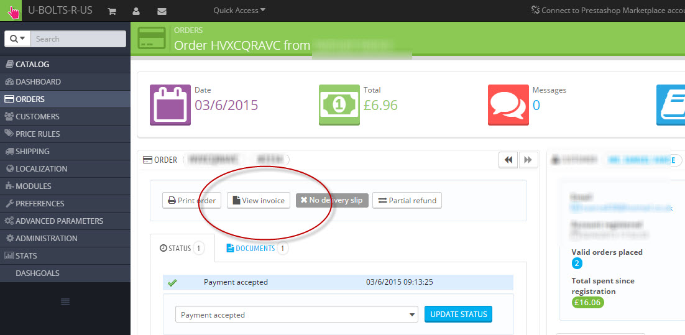The height and width of the screenshot is (335, 685).
Task: Open Dashgoals menu item
Action: click(x=65, y=273)
